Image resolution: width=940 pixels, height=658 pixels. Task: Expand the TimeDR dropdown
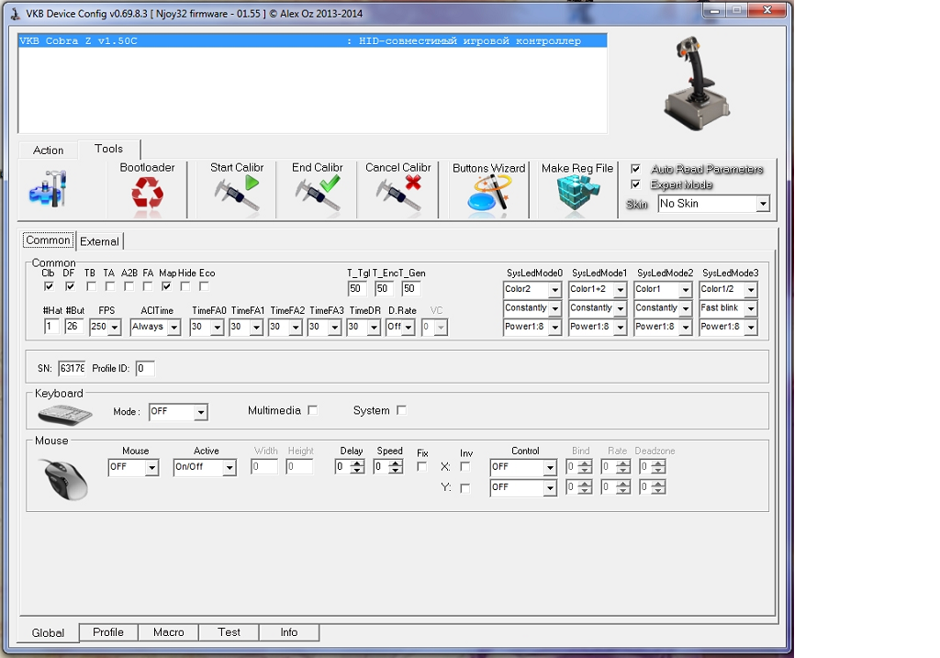(x=375, y=328)
